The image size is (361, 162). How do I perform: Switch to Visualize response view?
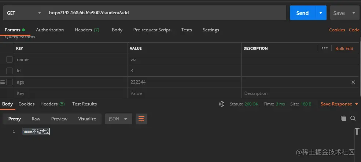click(x=87, y=119)
